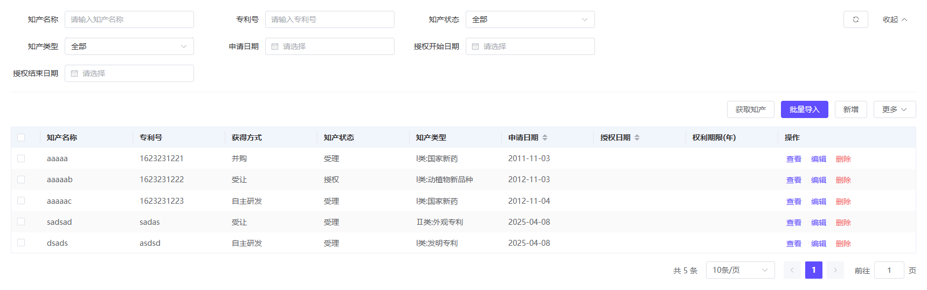Select page 1 in pagination

click(x=814, y=270)
